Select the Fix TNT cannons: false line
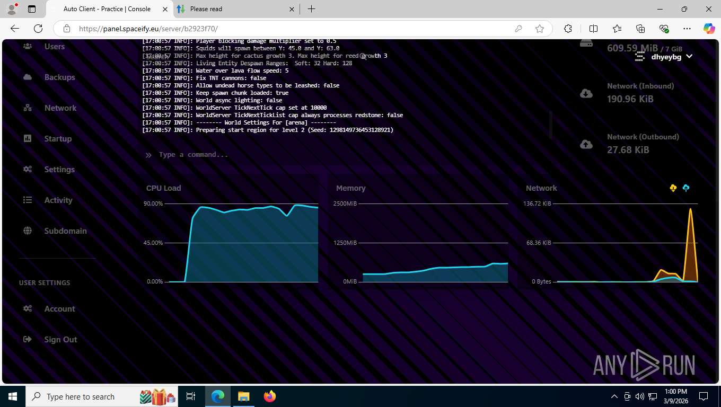Viewport: 721px width, 407px height. (204, 78)
